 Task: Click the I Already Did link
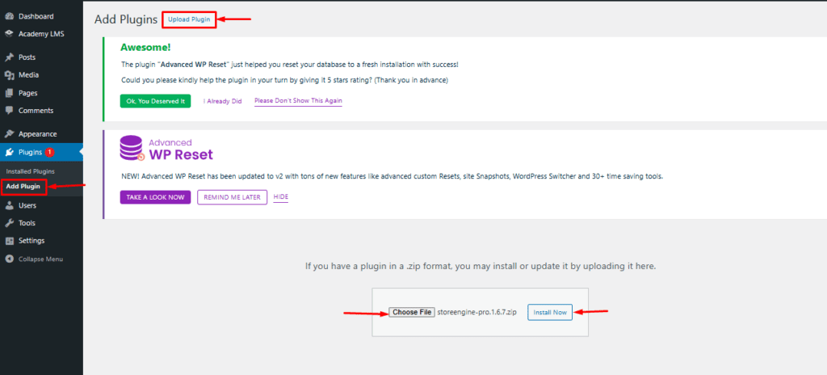click(222, 101)
